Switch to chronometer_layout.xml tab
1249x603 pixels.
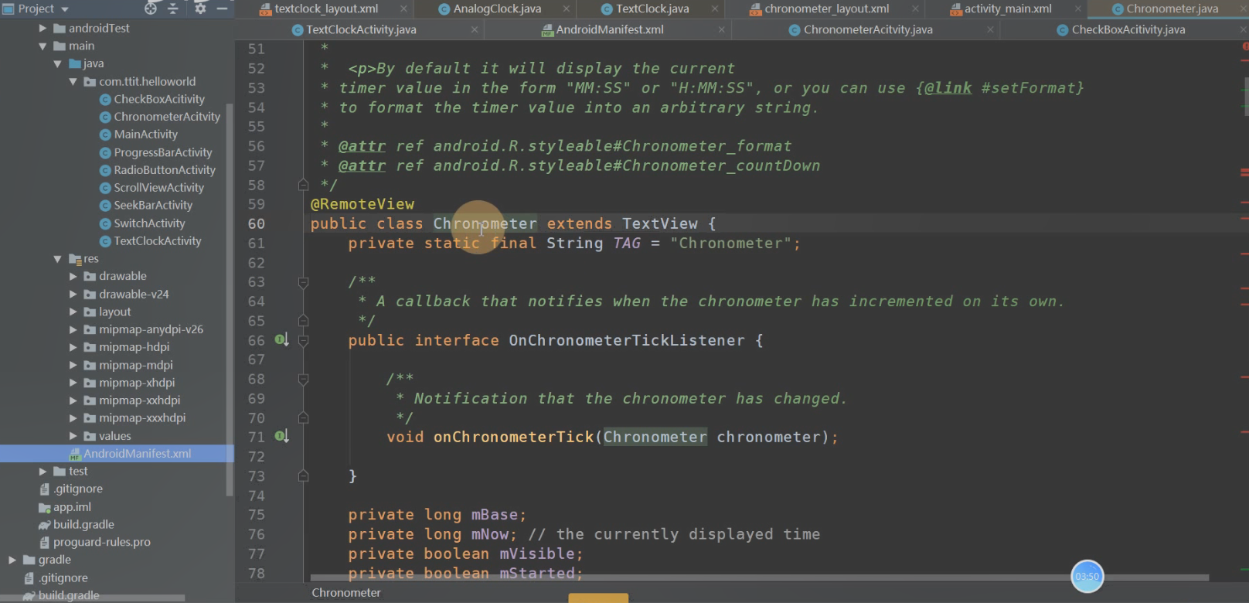[826, 9]
